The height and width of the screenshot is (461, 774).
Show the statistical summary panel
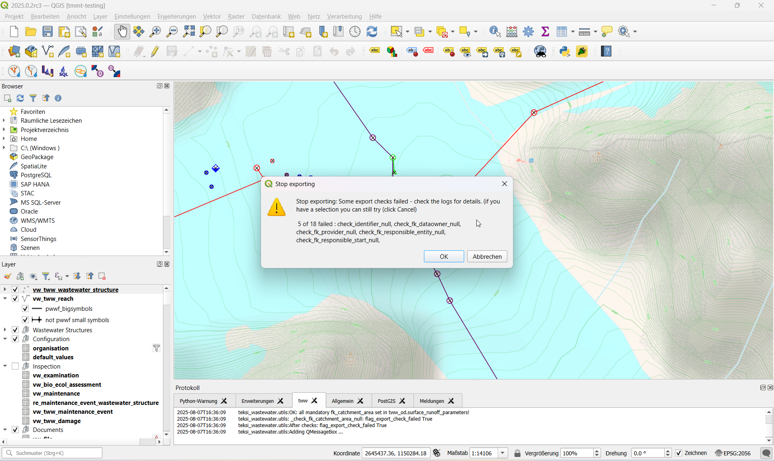[545, 31]
